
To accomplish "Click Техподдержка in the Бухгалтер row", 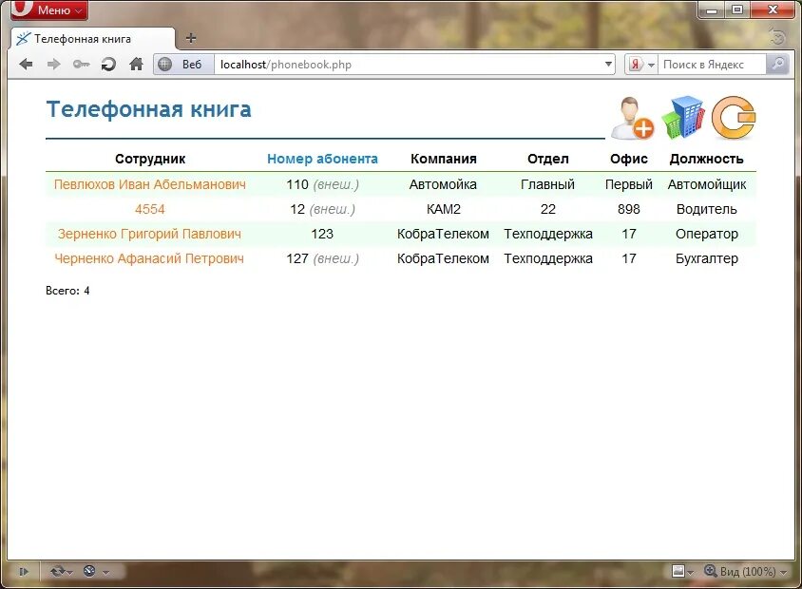I will click(x=547, y=258).
